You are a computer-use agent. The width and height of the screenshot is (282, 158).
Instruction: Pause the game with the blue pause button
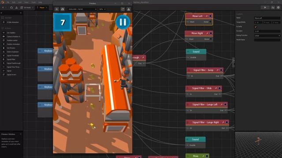point(123,22)
